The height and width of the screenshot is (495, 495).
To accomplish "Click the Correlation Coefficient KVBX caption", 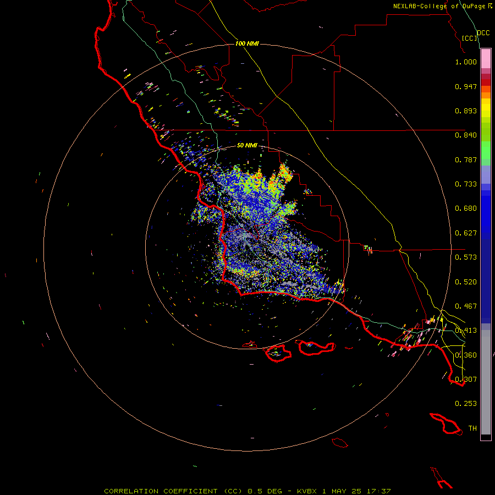I will coord(247,491).
